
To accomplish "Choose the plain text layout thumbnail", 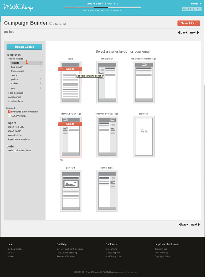I will point(144,137).
